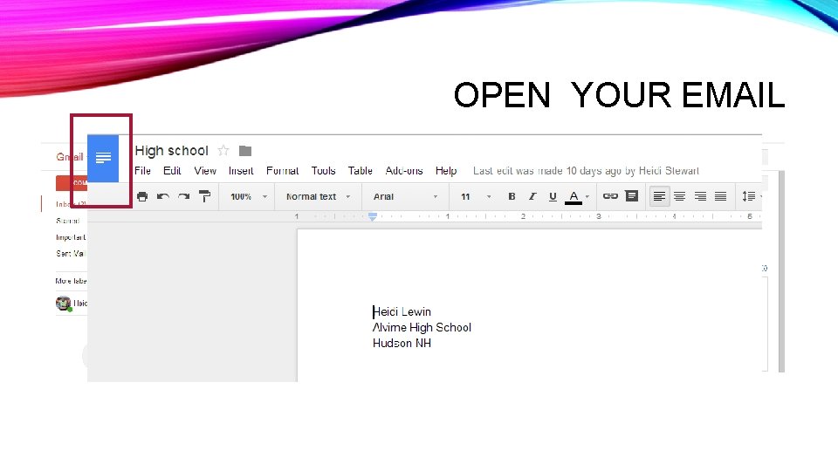838x471 pixels.
Task: Click the Insert link icon
Action: point(610,196)
